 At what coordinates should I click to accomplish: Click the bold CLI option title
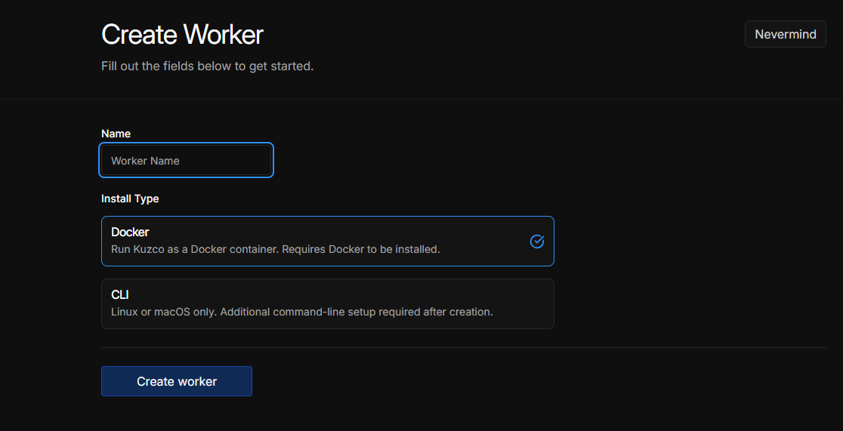pos(120,294)
